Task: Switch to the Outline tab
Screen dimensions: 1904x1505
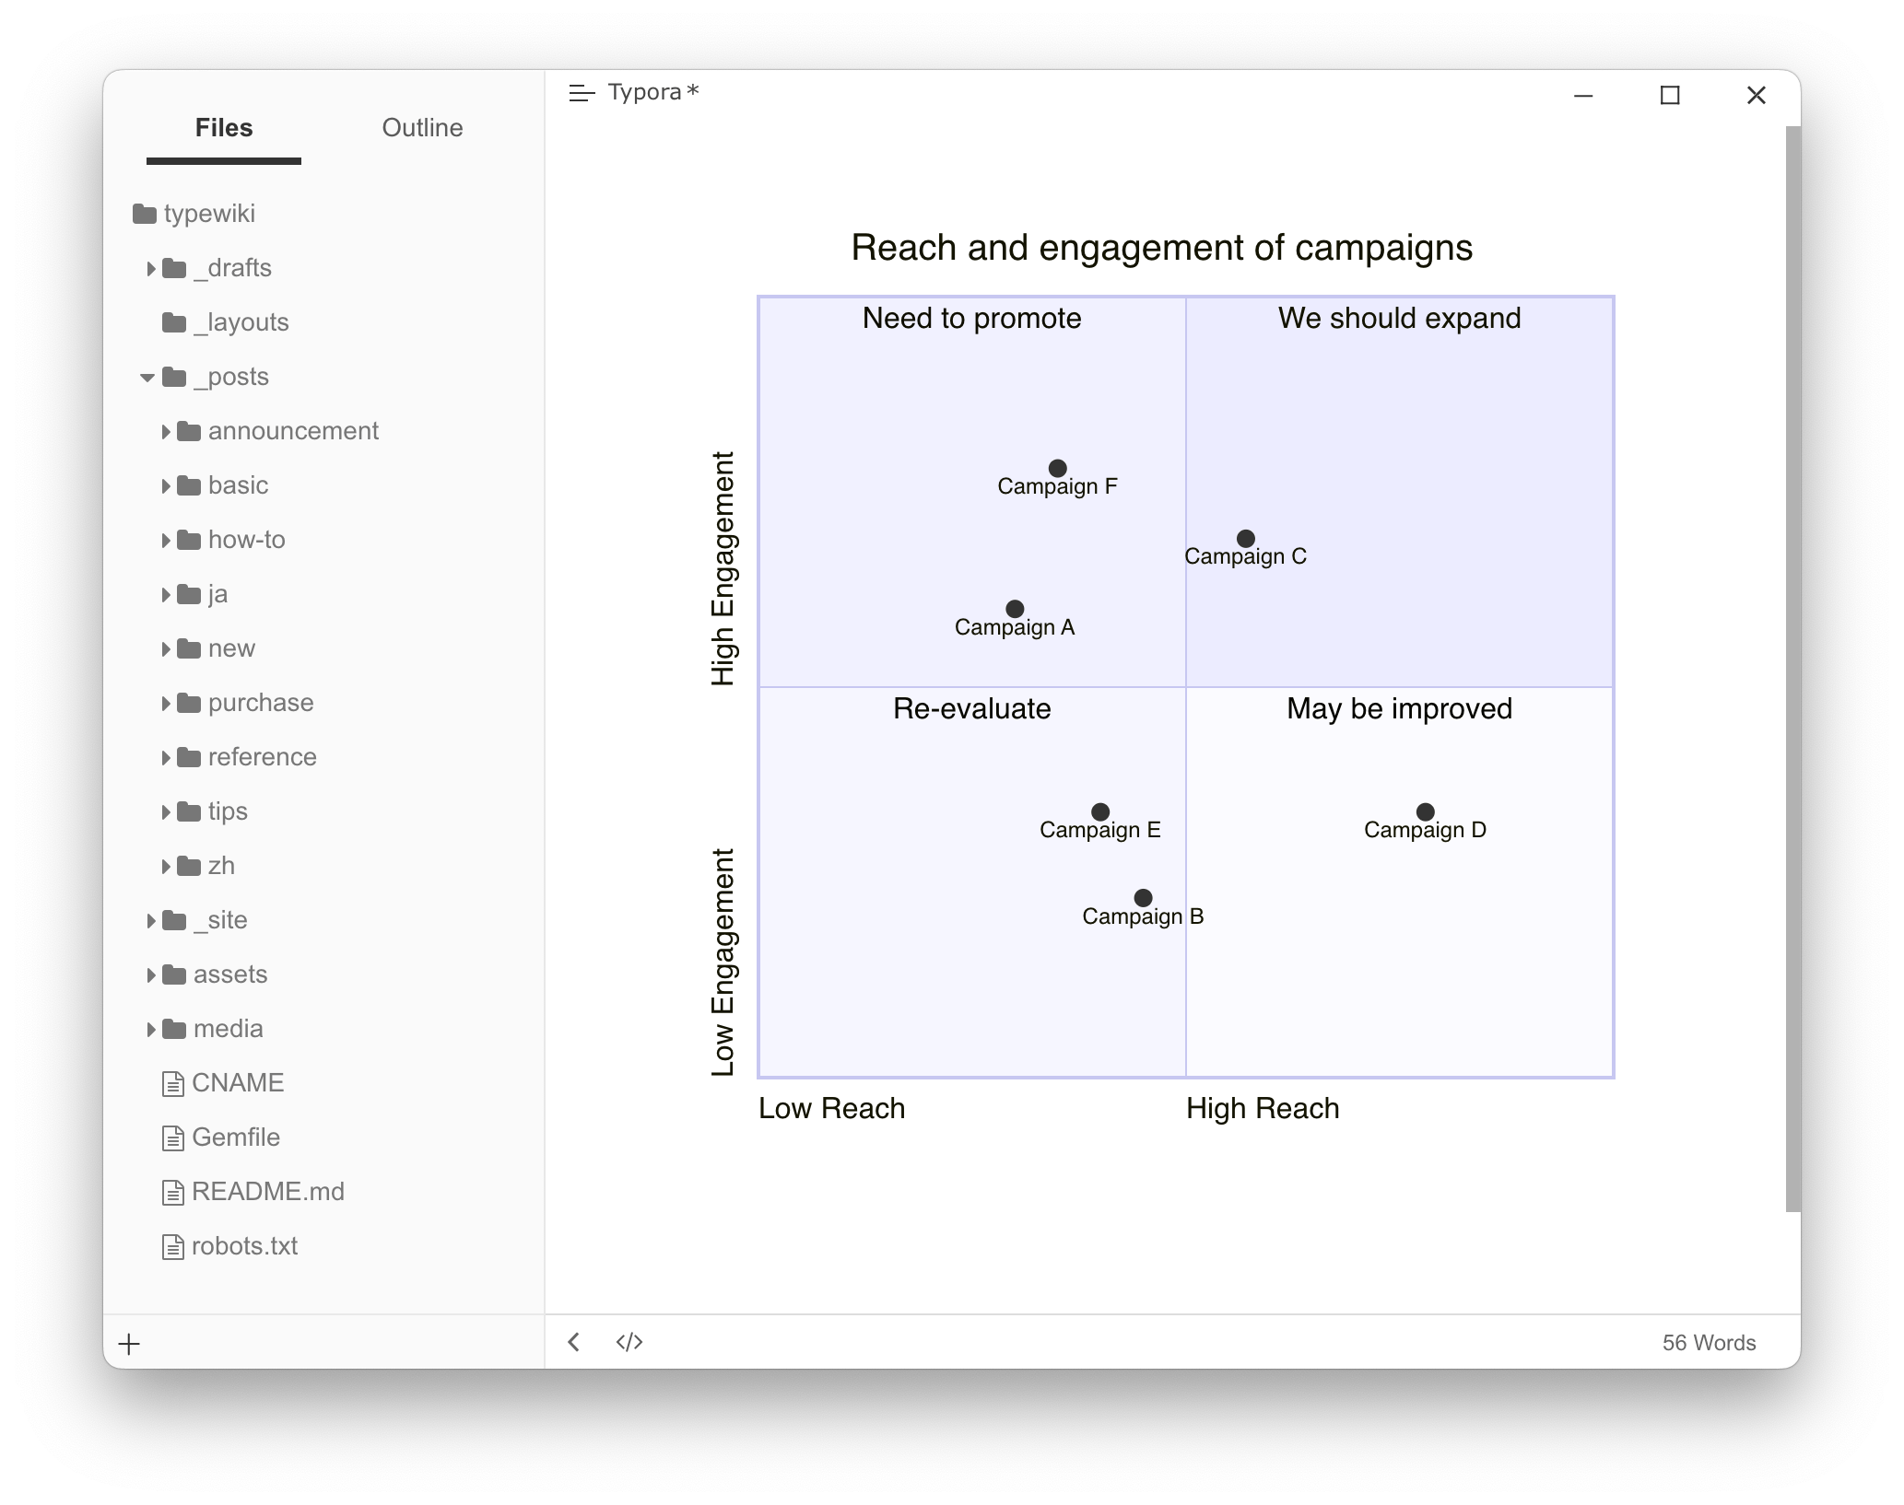Action: [x=422, y=128]
